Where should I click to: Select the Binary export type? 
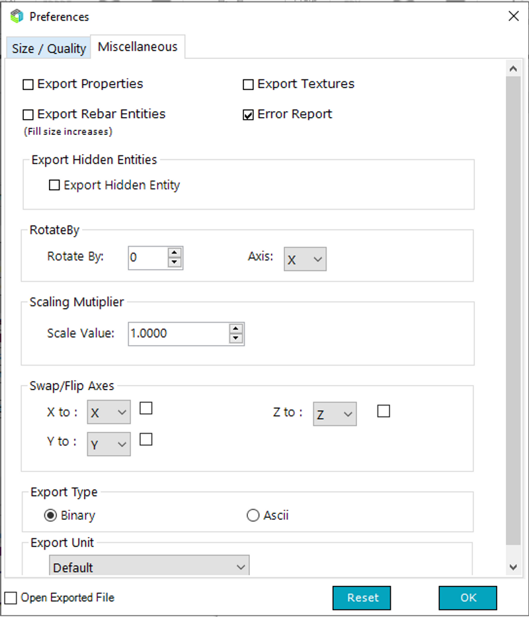[x=50, y=515]
